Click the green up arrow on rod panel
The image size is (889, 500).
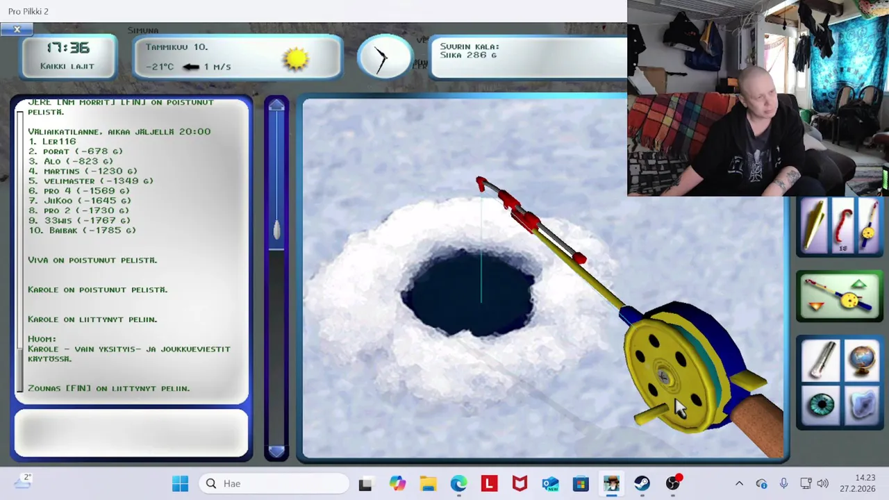pos(859,284)
